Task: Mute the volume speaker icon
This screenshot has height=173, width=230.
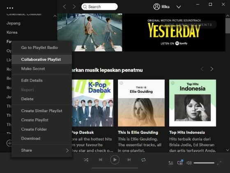Action: [189, 163]
